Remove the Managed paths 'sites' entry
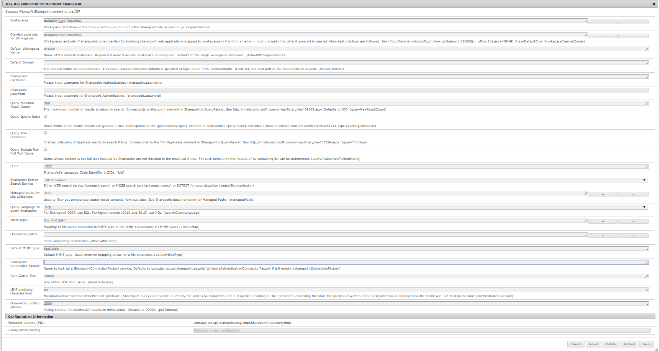Viewport: 660px width, 351px height. pos(634,194)
